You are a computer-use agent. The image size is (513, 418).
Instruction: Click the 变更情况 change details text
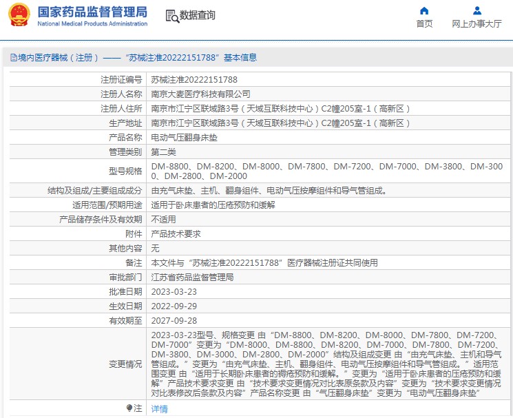tap(326, 364)
